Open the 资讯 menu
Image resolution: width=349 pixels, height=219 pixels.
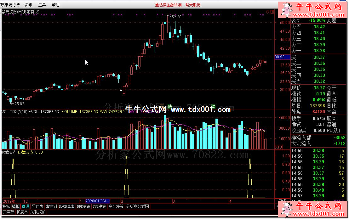28,5
